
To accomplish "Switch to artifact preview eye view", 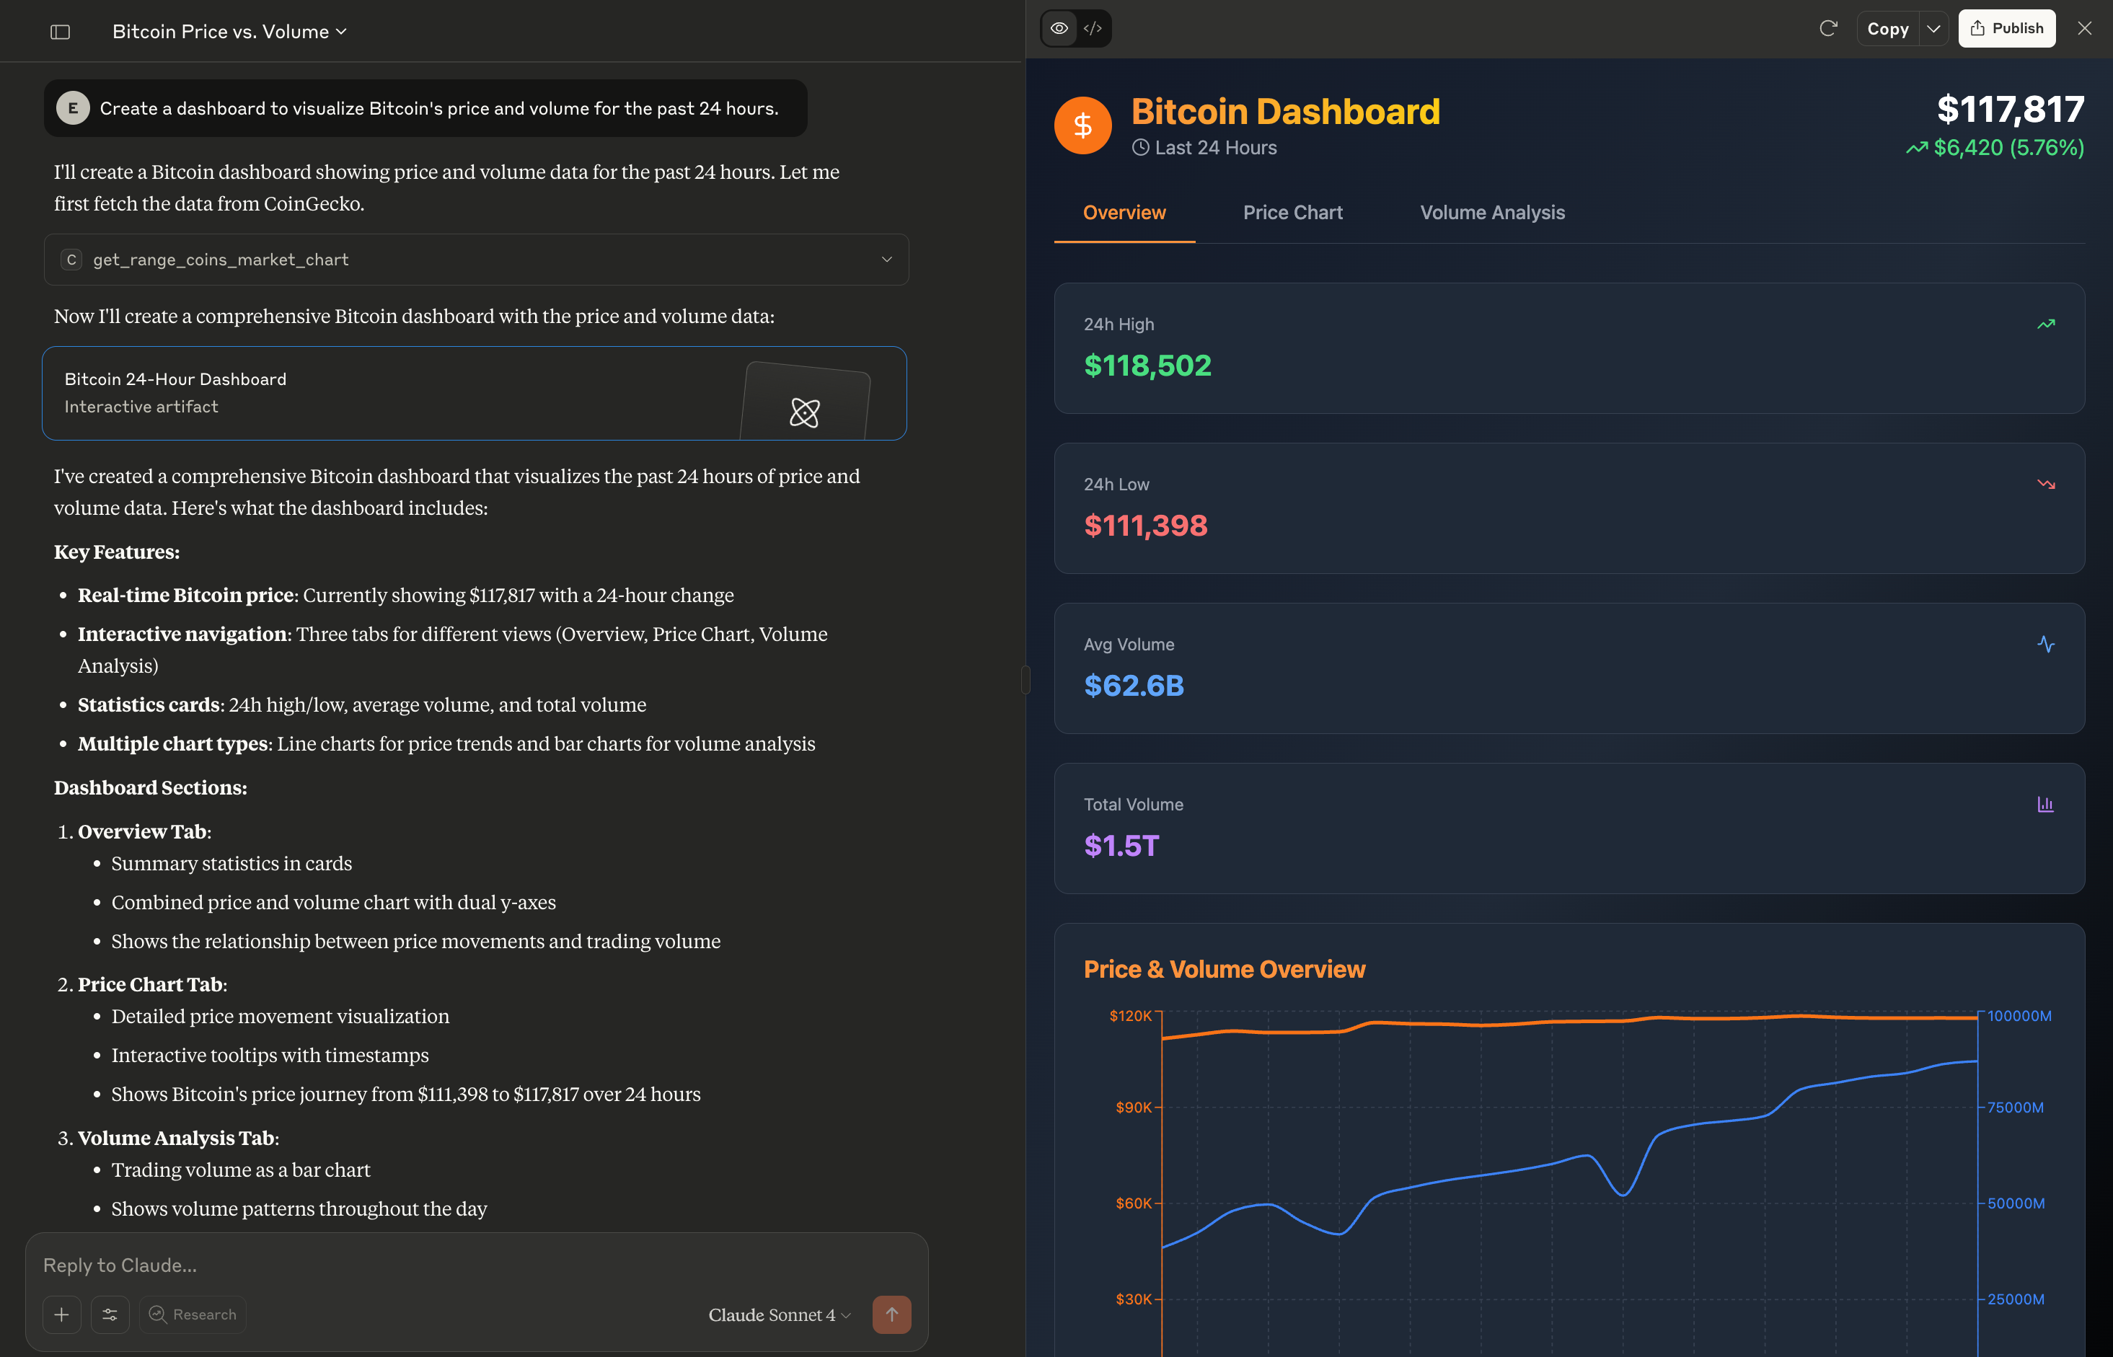I will tap(1059, 28).
